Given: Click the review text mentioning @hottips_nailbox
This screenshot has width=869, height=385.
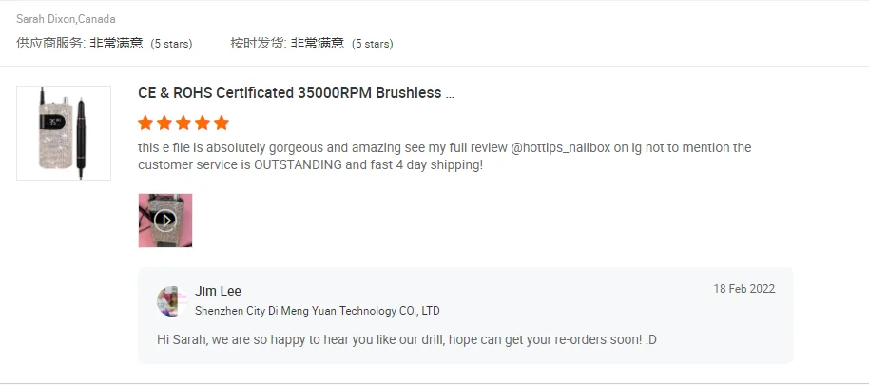Looking at the screenshot, I should [x=444, y=156].
